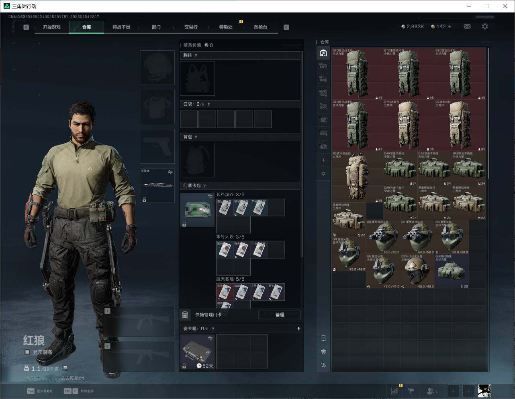Click the 零号大坝: 3/6 keycard label
The image size is (515, 399).
pyautogui.click(x=230, y=237)
